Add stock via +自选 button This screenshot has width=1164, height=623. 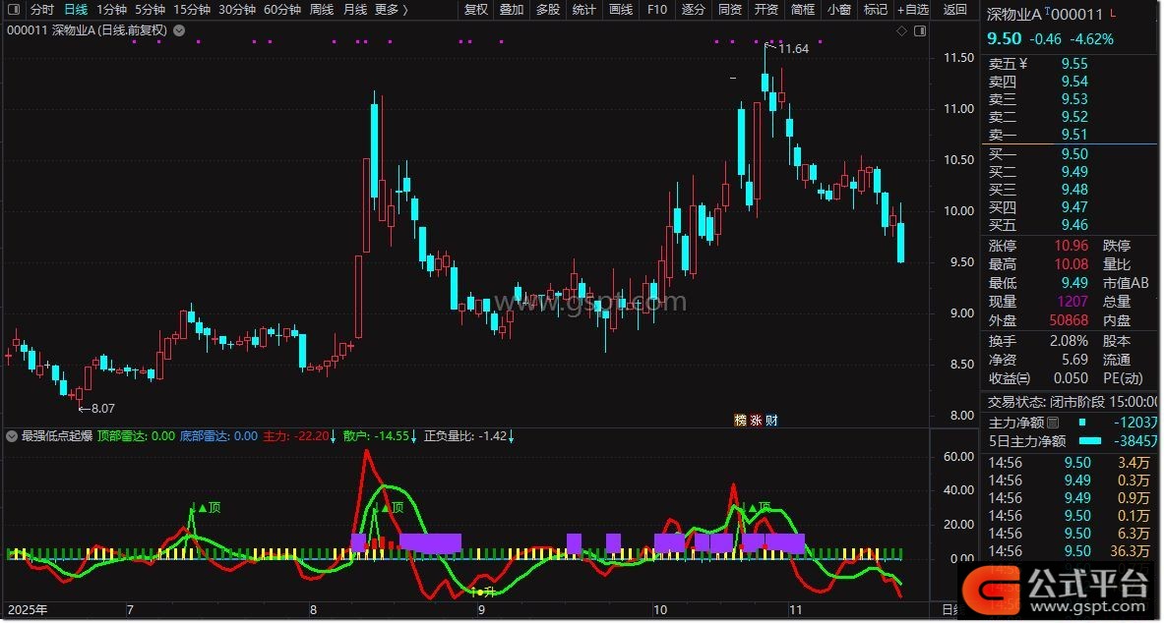coord(912,9)
